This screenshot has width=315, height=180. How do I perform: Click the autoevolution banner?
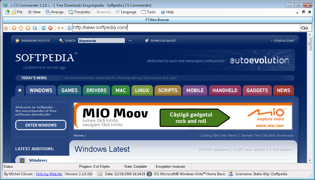(221, 60)
